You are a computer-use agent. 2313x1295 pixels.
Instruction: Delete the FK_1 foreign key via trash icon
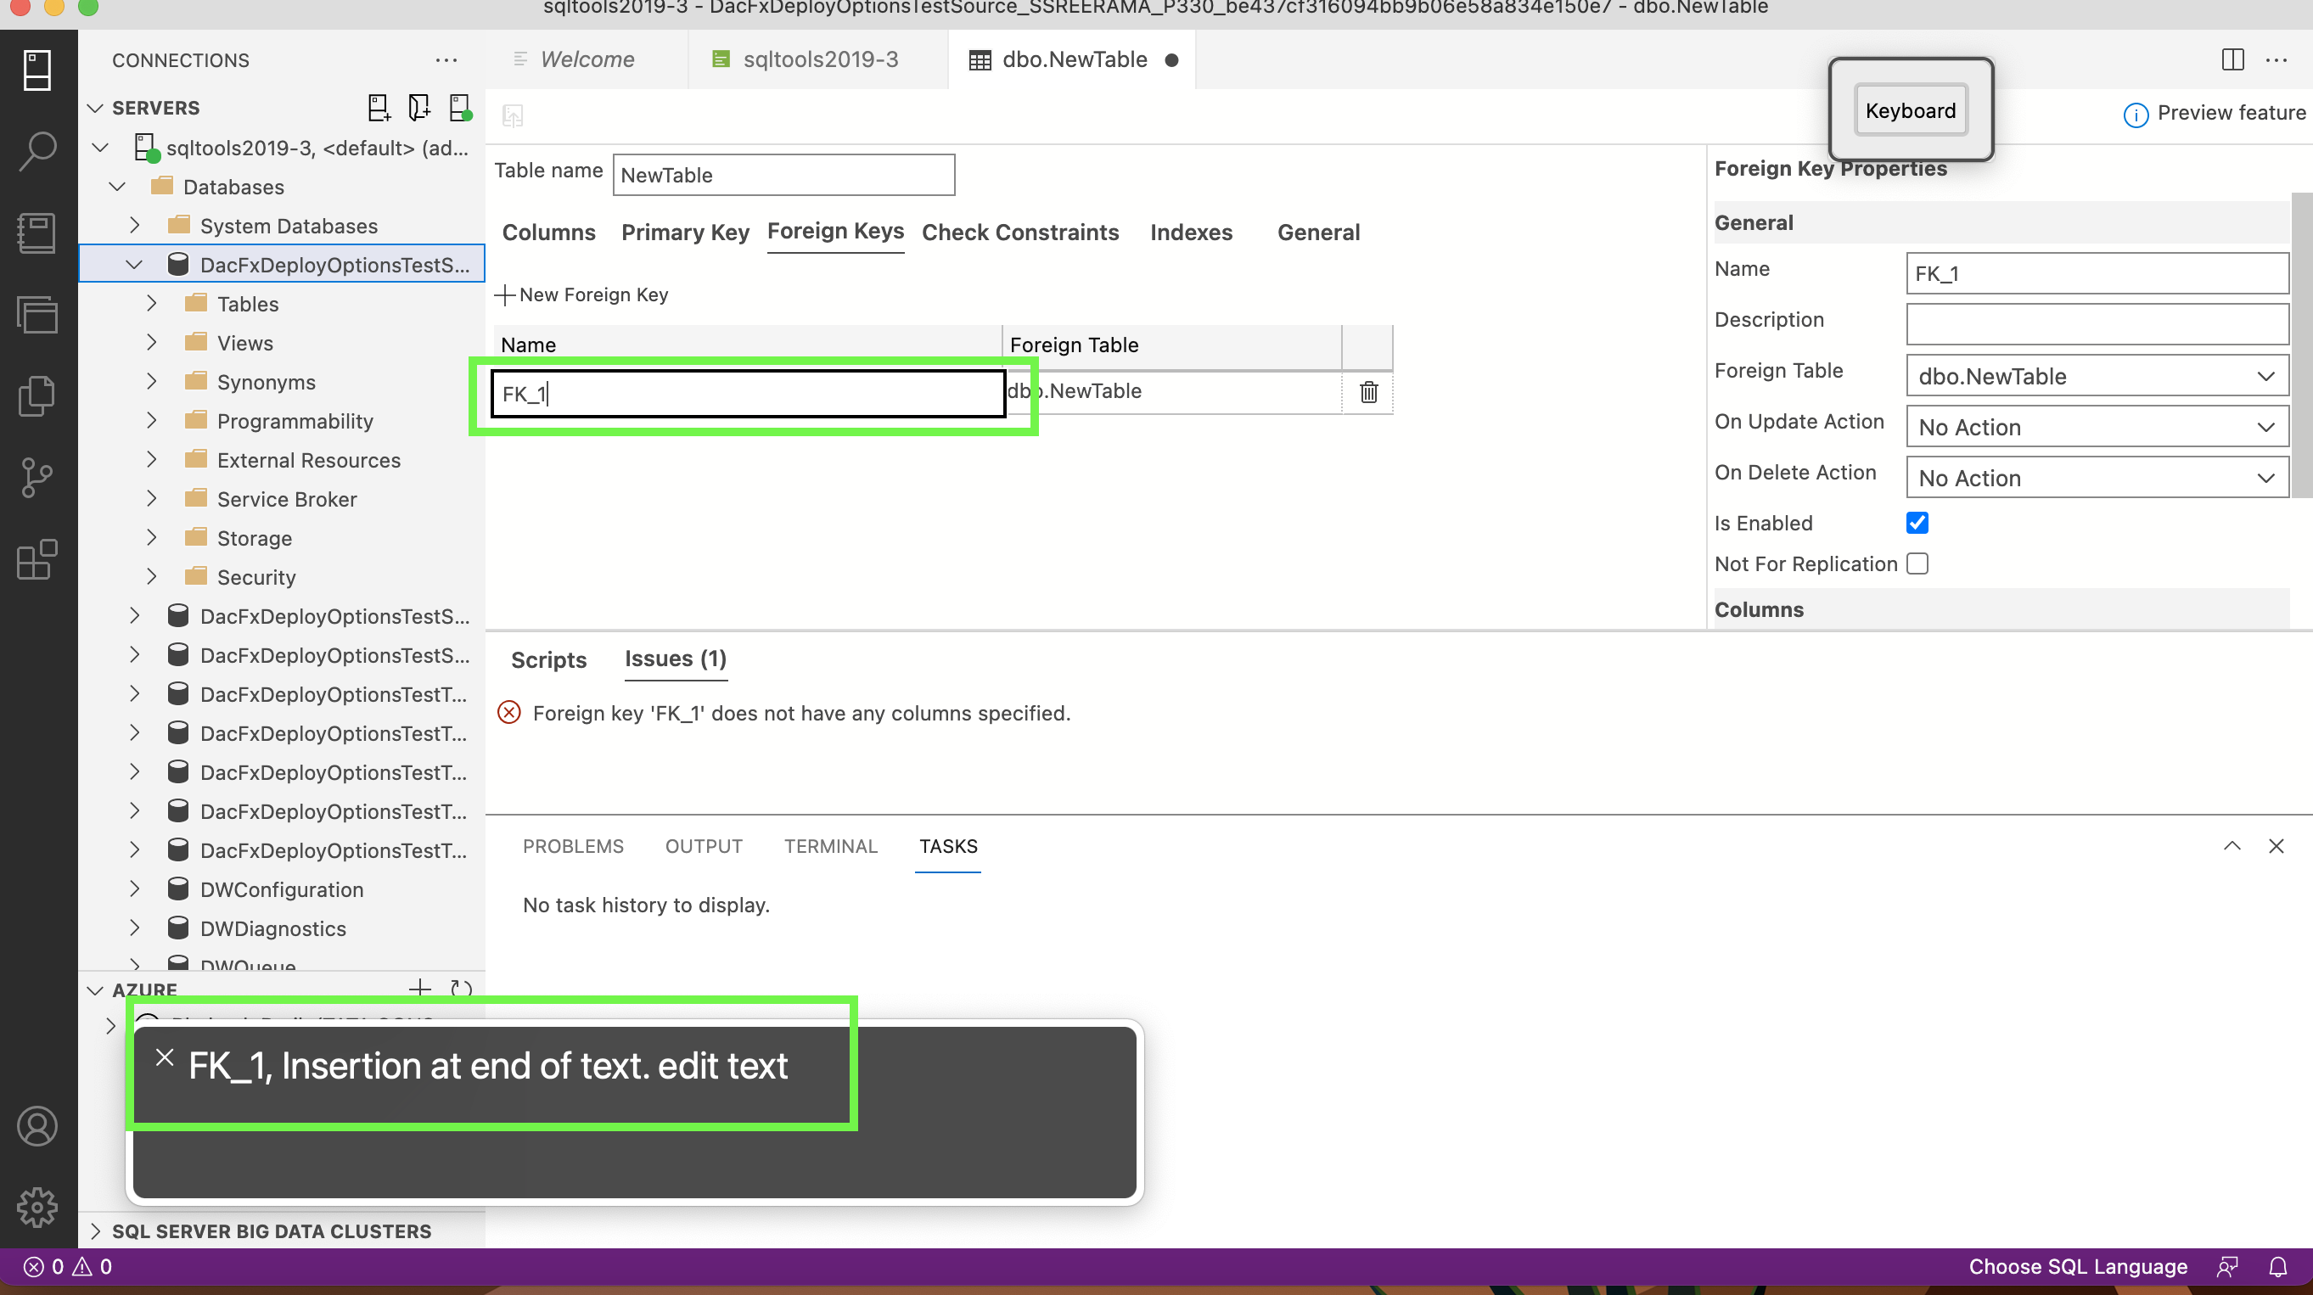pyautogui.click(x=1367, y=391)
